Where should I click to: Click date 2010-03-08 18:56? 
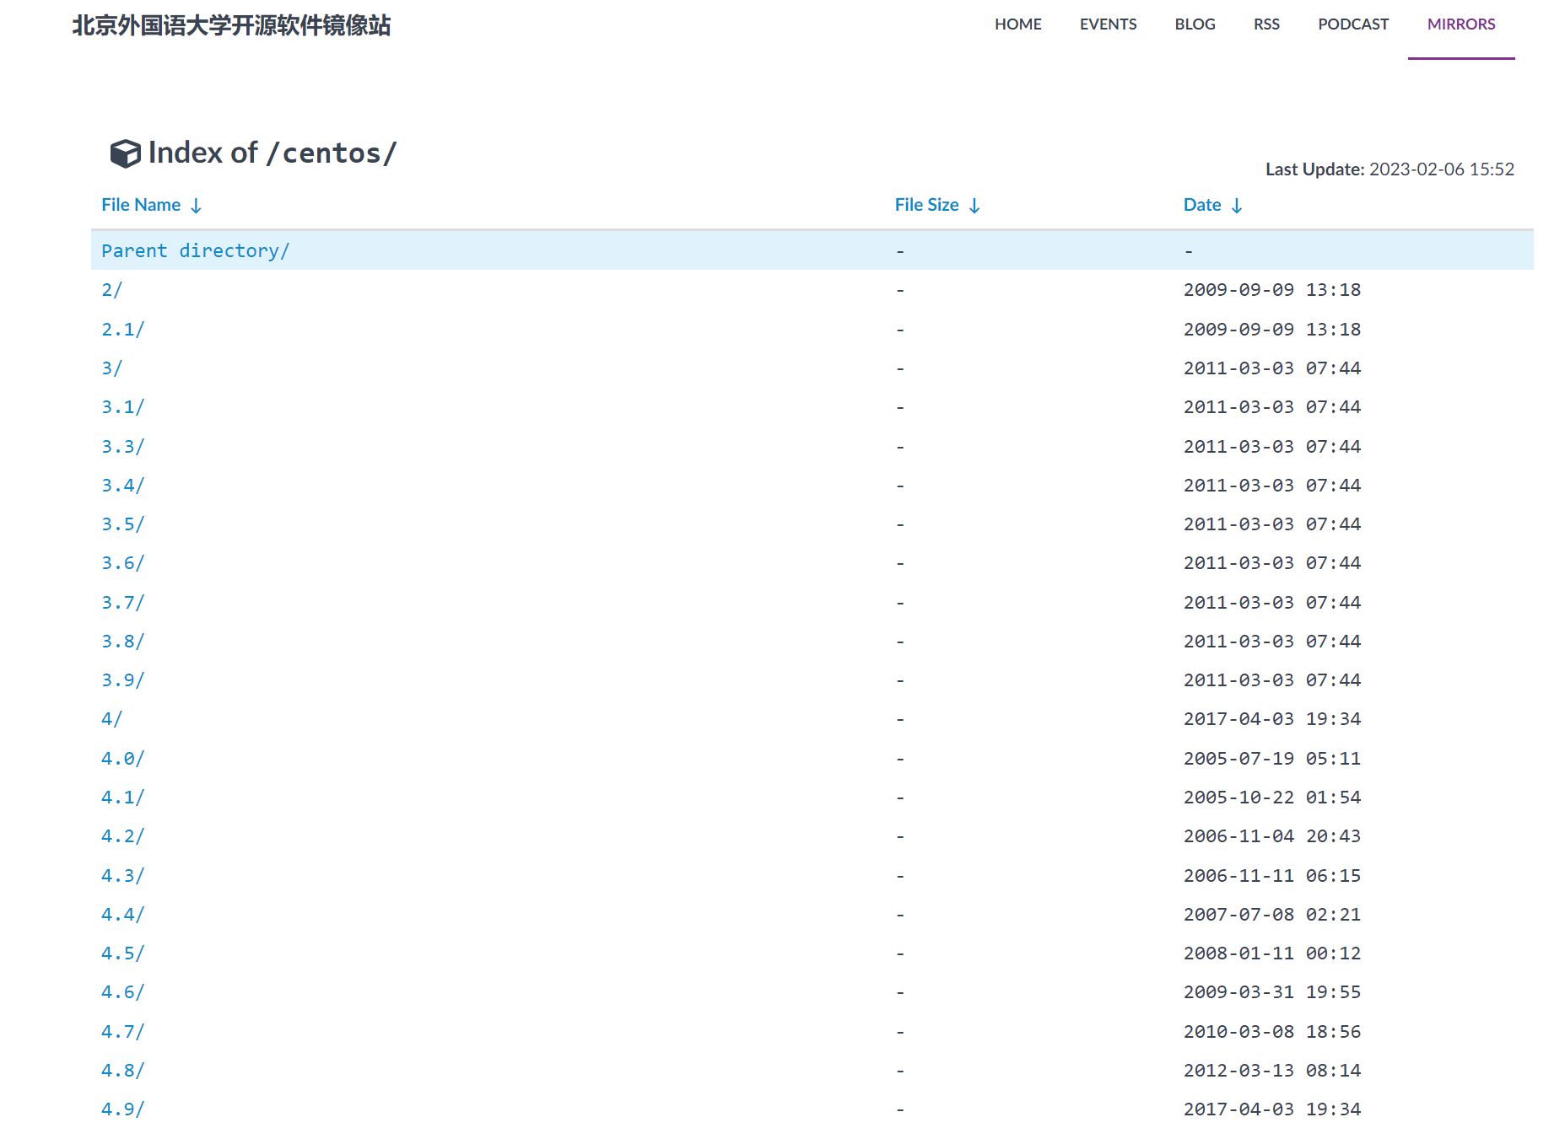coord(1272,1032)
